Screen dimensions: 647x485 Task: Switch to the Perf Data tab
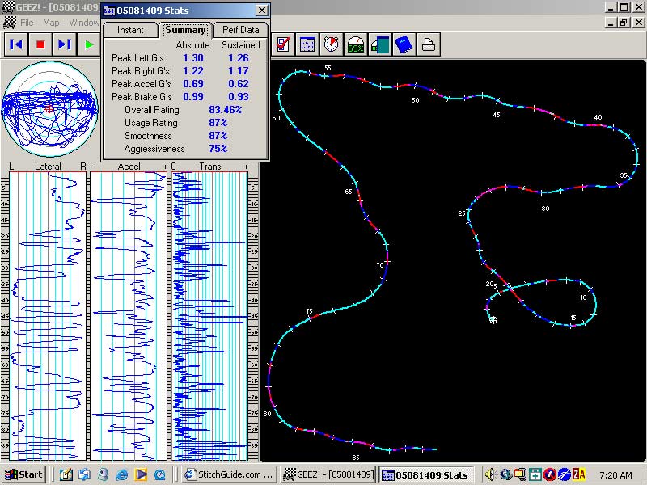pyautogui.click(x=240, y=30)
